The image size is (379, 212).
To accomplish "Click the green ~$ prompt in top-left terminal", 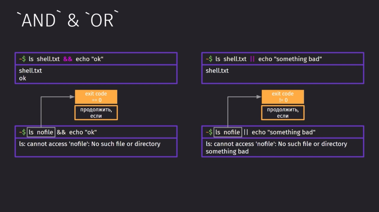I will (x=22, y=59).
